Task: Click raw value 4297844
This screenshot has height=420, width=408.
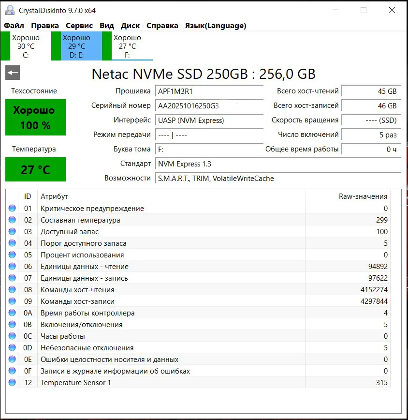Action: (374, 301)
